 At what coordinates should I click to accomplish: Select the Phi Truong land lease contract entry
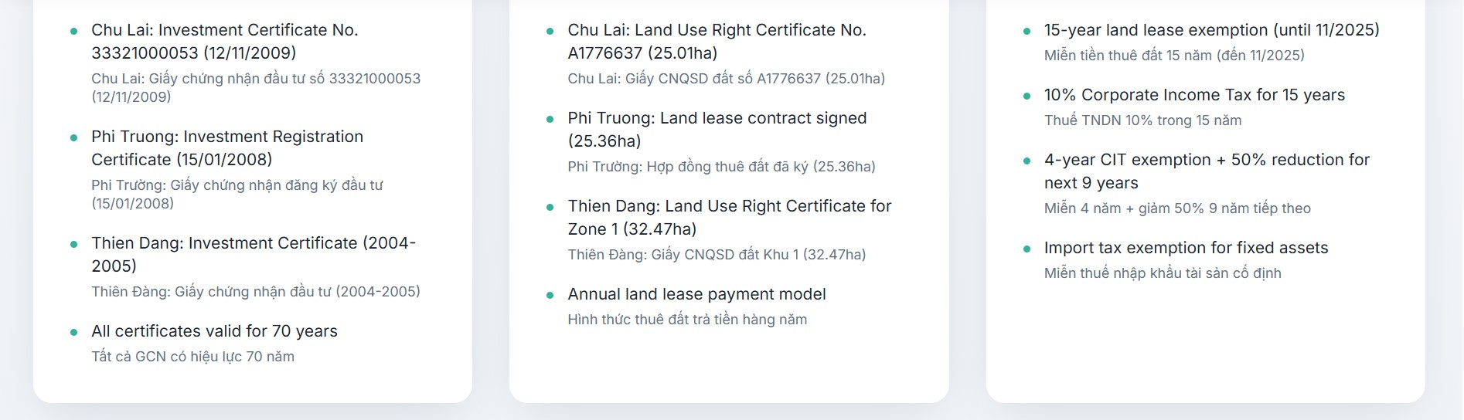pyautogui.click(x=717, y=130)
